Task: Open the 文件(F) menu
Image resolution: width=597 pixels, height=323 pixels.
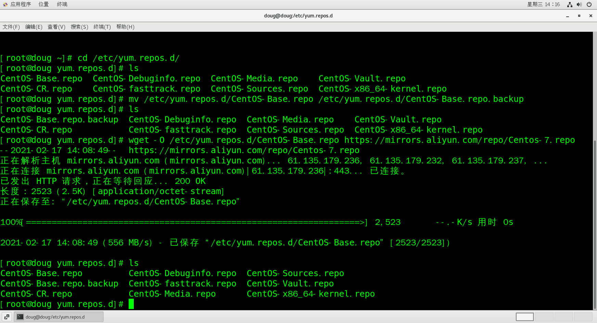Action: (x=11, y=27)
